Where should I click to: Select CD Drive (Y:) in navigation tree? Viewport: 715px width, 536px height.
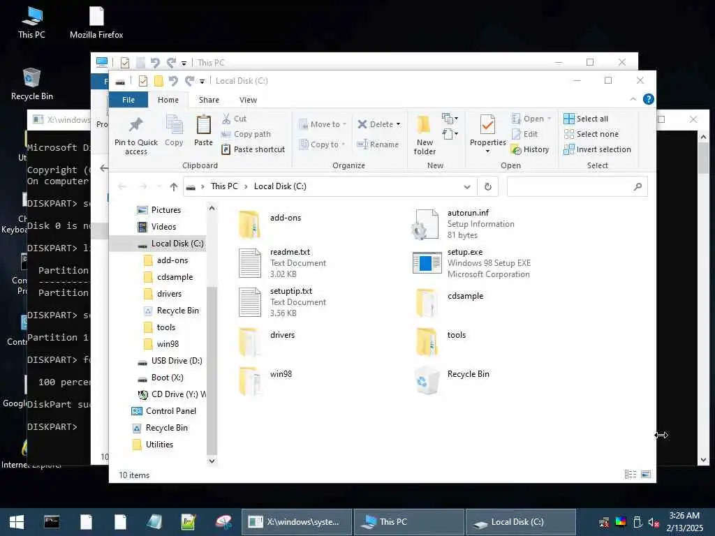172,394
